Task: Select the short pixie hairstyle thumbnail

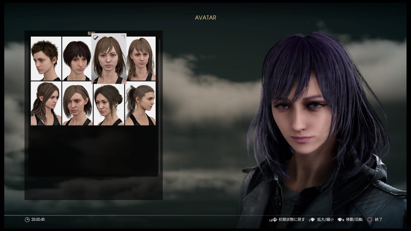Action: coord(46,59)
